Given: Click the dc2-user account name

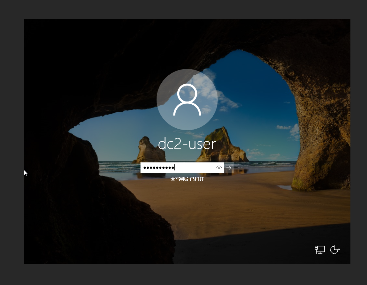Looking at the screenshot, I should [x=187, y=144].
